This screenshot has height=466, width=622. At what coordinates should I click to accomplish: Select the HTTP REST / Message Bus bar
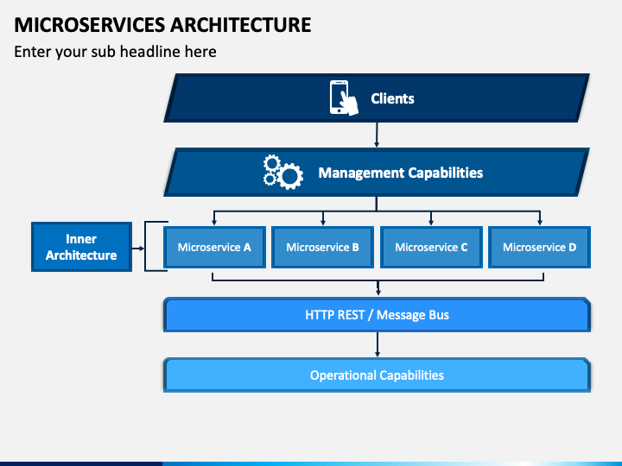tap(377, 315)
